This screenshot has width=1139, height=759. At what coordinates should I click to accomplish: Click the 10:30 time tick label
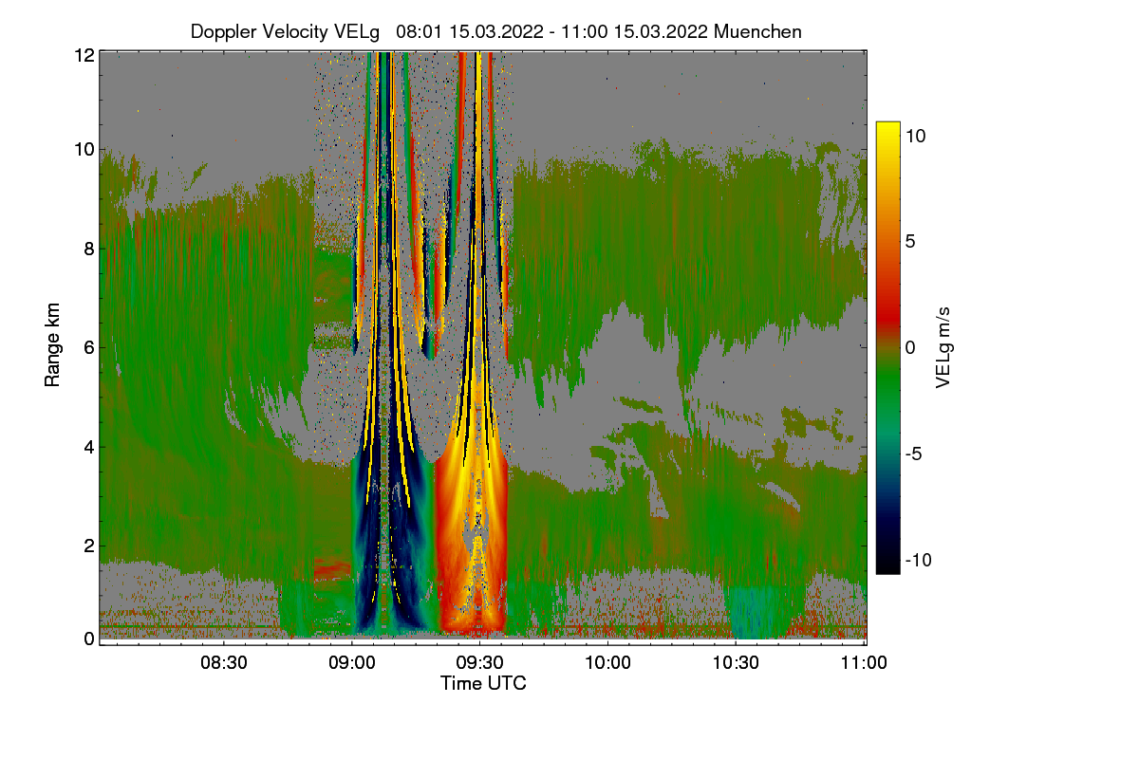[x=737, y=663]
